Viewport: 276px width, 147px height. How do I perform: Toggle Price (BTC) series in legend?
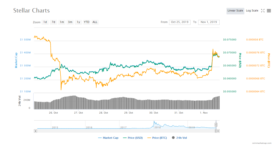click(x=157, y=138)
